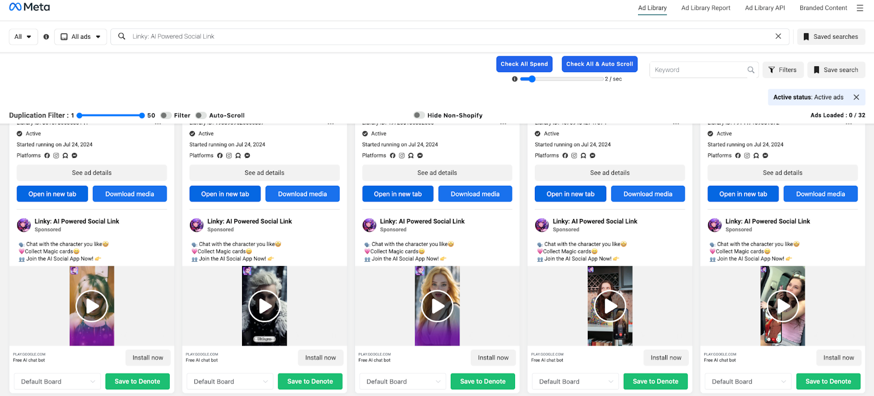The width and height of the screenshot is (874, 396).
Task: Remove the Active status filter chip
Action: [857, 97]
